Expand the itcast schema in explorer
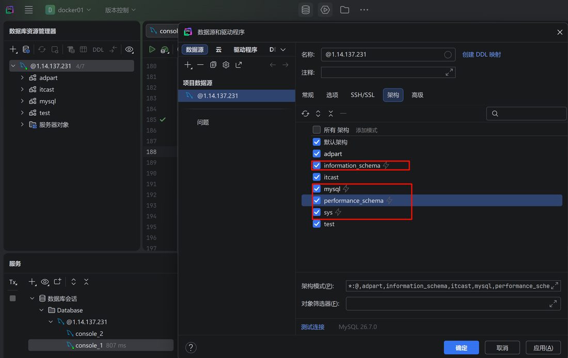The height and width of the screenshot is (358, 568). [22, 89]
